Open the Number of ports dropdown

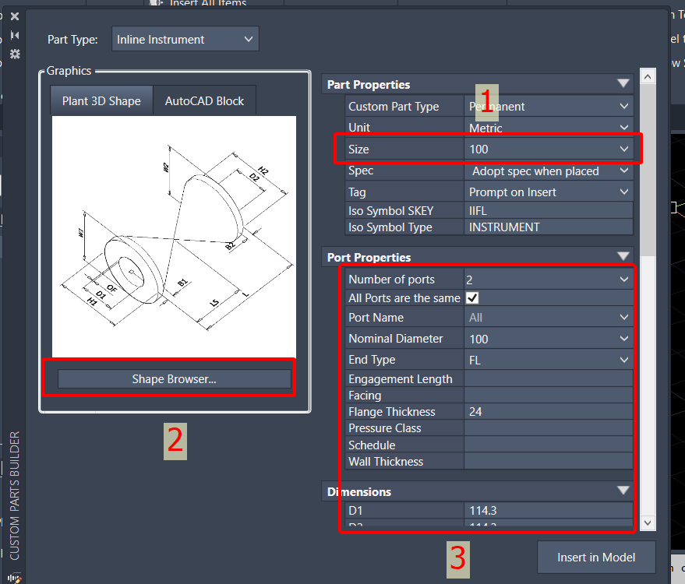(623, 279)
